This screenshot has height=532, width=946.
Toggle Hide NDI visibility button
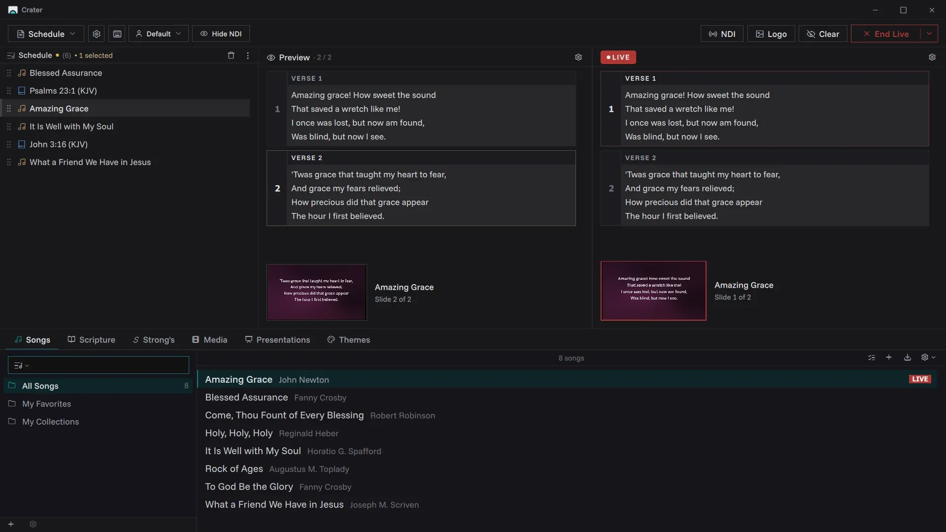[x=221, y=34]
